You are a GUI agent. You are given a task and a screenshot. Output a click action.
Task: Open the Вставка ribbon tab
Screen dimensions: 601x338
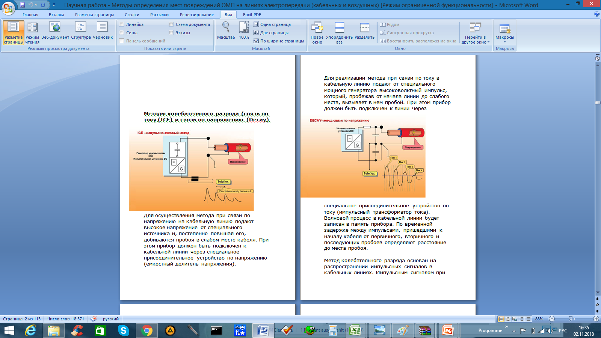(x=56, y=15)
